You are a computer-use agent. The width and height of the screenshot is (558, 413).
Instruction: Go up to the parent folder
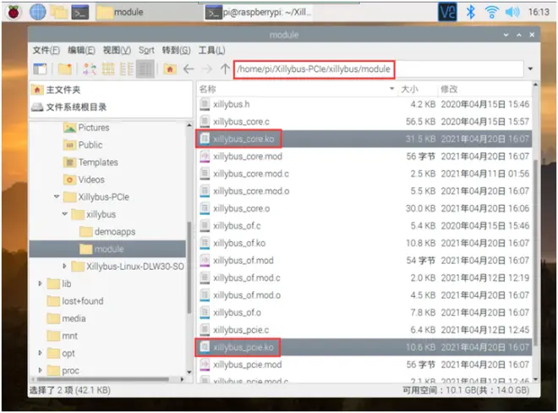pyautogui.click(x=225, y=69)
